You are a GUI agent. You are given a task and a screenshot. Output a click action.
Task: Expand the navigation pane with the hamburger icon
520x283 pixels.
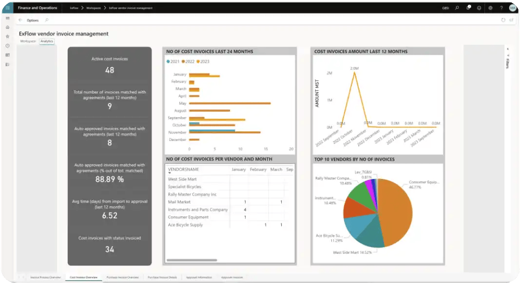point(7,18)
